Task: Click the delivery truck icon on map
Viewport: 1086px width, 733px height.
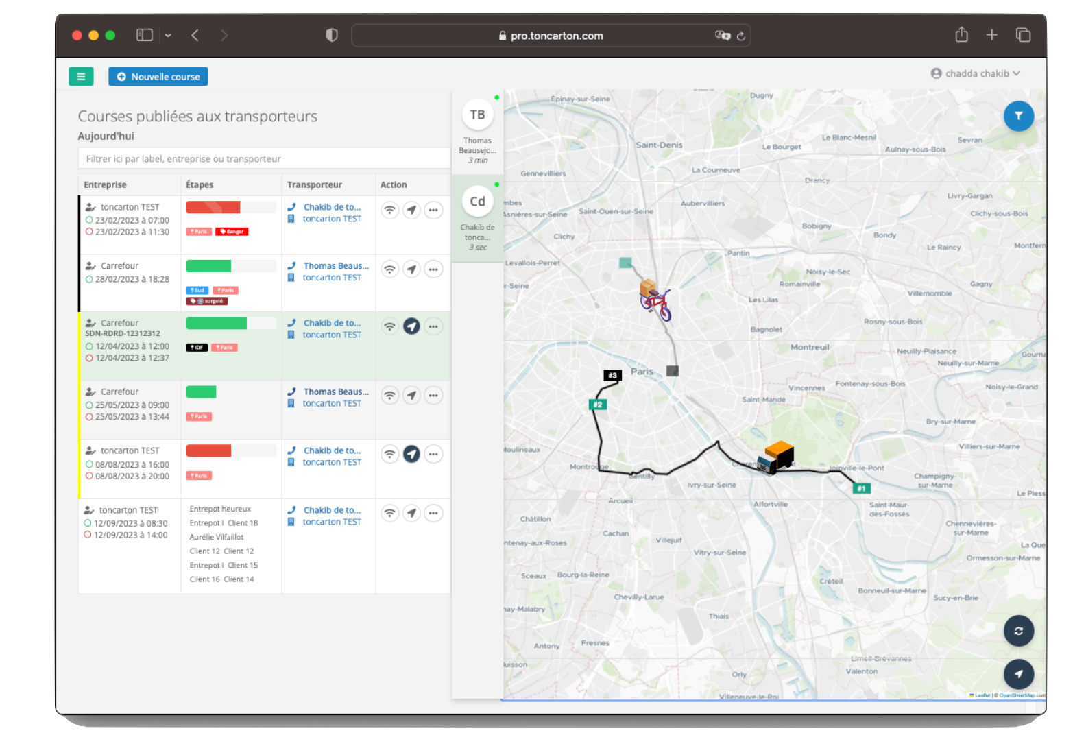Action: pos(776,457)
